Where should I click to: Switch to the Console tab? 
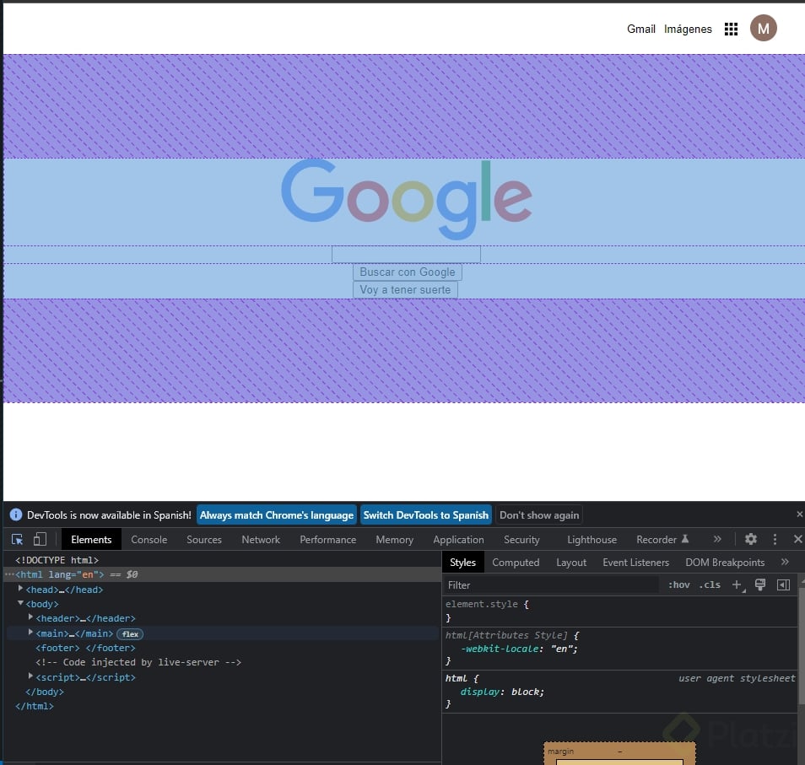tap(149, 540)
